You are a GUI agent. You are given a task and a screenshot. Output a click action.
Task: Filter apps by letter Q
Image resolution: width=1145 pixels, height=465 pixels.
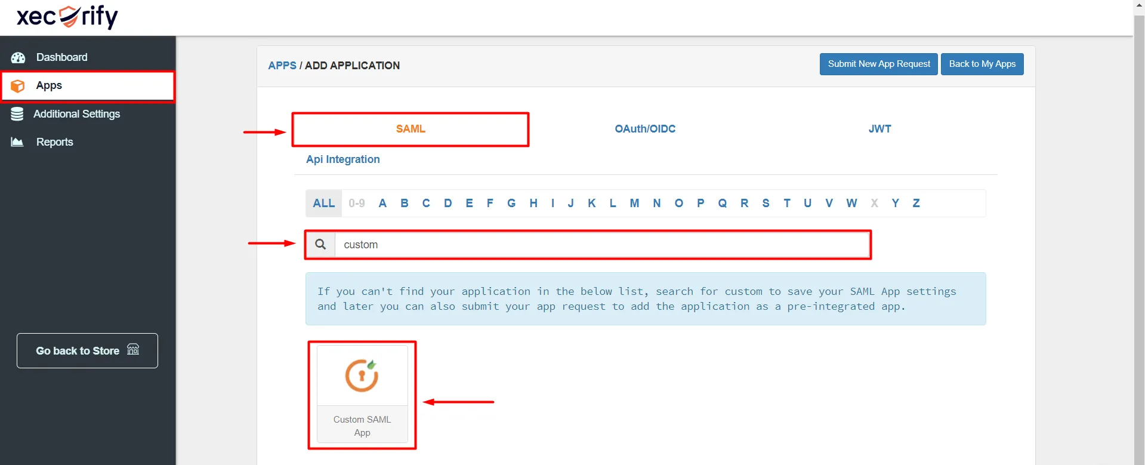tap(723, 203)
